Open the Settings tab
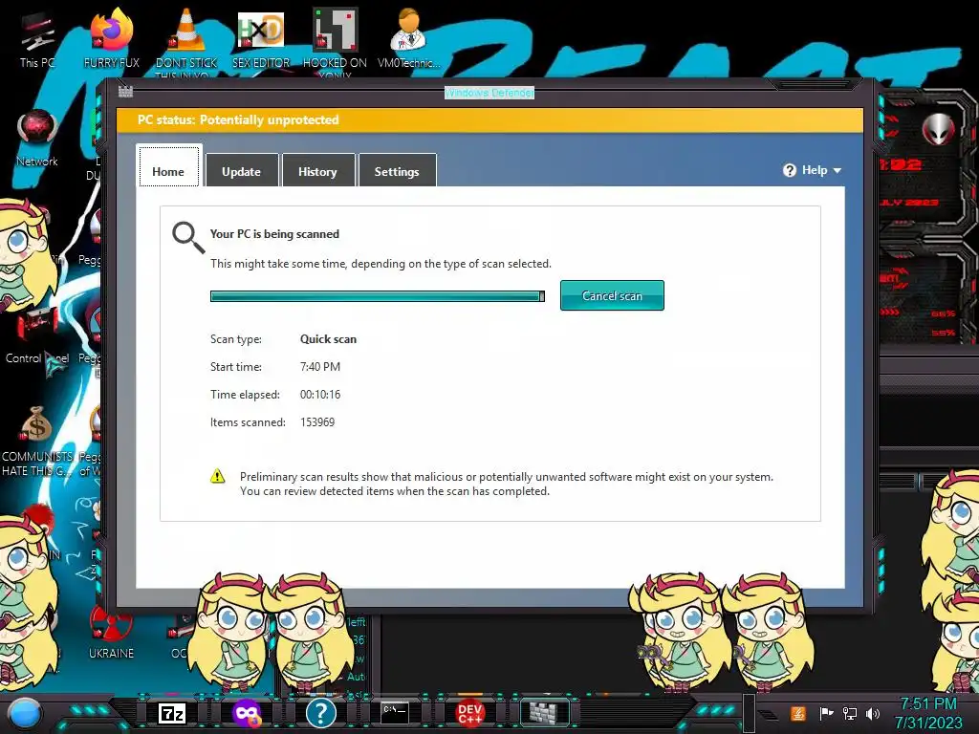The image size is (979, 734). [x=397, y=170]
